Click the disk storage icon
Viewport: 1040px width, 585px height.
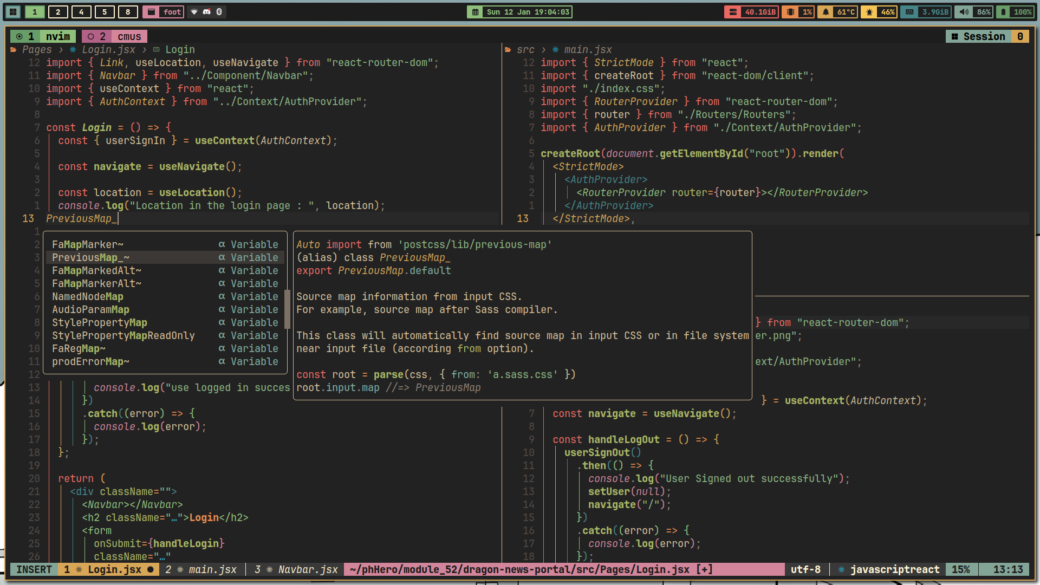coord(732,12)
